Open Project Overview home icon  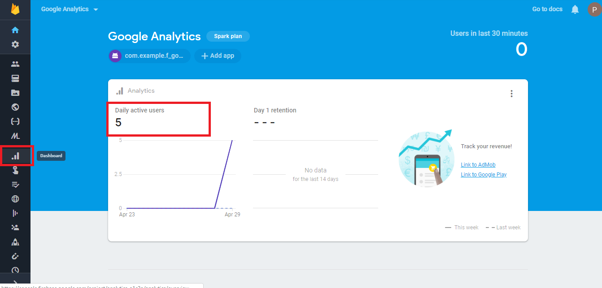tap(15, 30)
